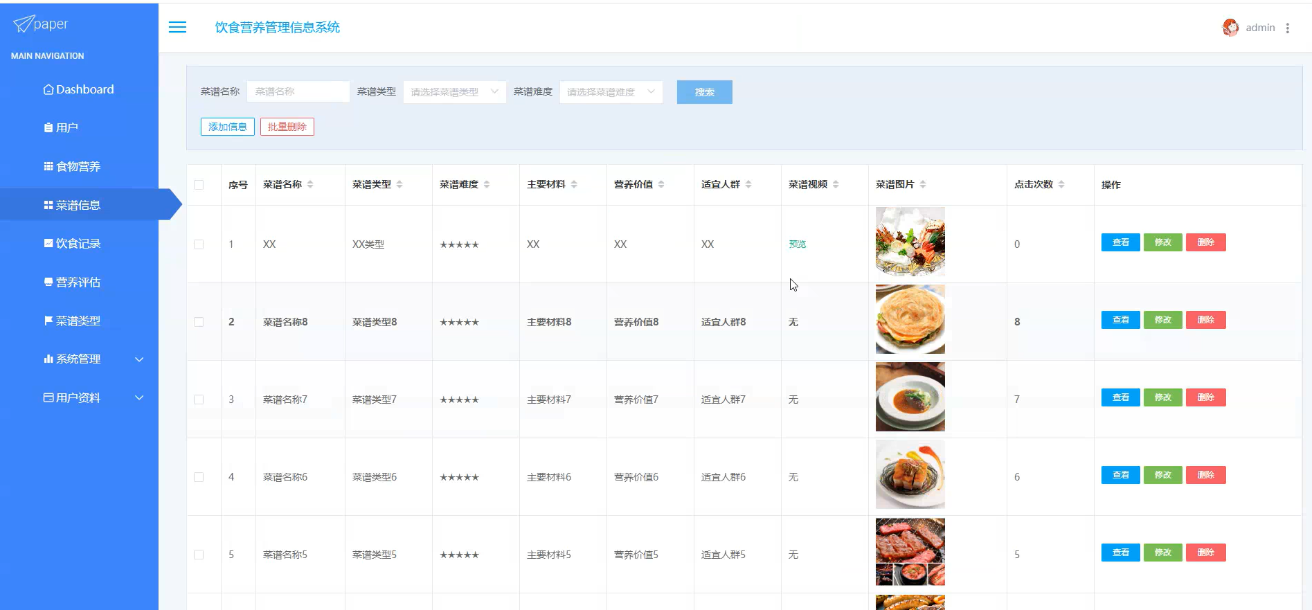The width and height of the screenshot is (1312, 610).
Task: Sort by 菜谱名称 column arrows
Action: 310,184
